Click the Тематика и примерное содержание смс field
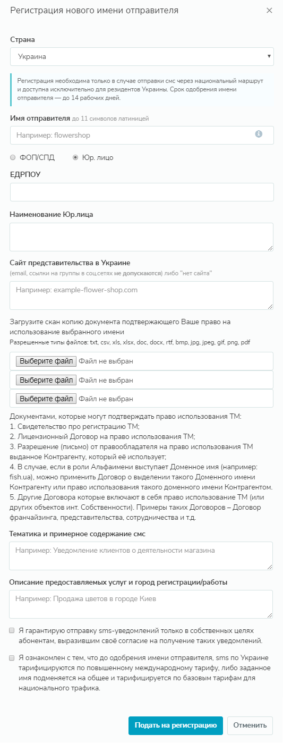This screenshot has height=743, width=283. [141, 556]
